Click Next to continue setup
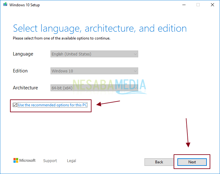Screen dimensions: 220x174 192,162
